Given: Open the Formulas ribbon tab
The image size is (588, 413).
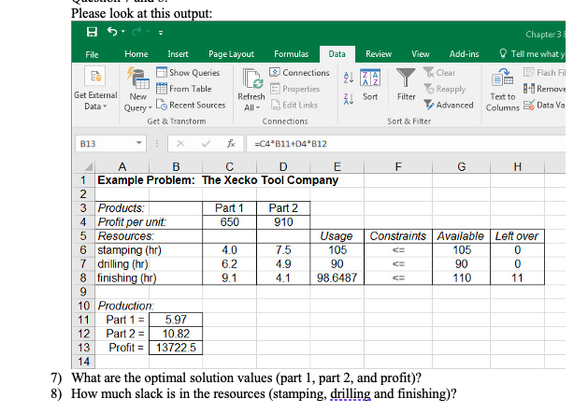Looking at the screenshot, I should (291, 54).
